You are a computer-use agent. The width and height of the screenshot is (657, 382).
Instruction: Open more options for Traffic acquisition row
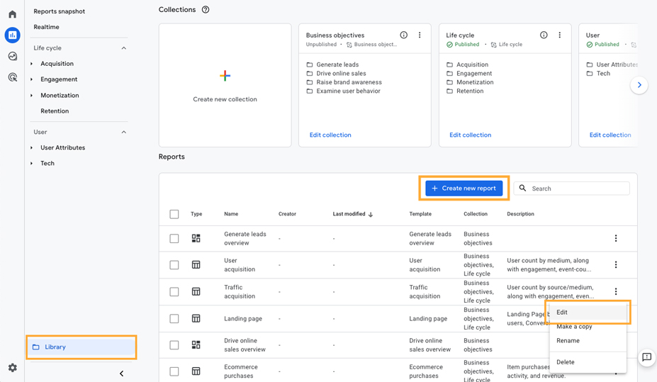tap(615, 291)
